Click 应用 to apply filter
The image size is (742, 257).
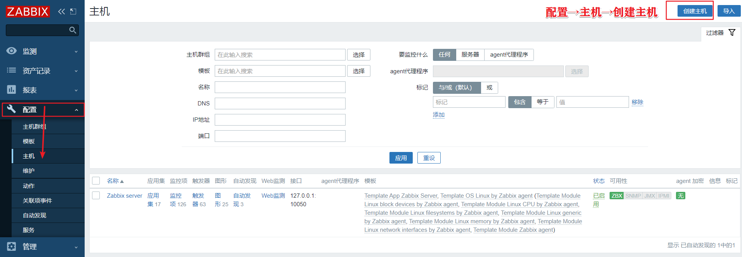[401, 158]
